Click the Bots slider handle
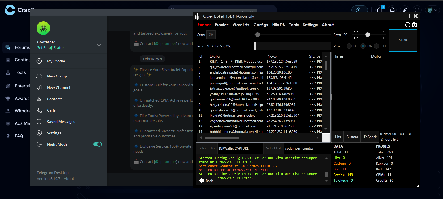443x199 pixels. coord(368,35)
